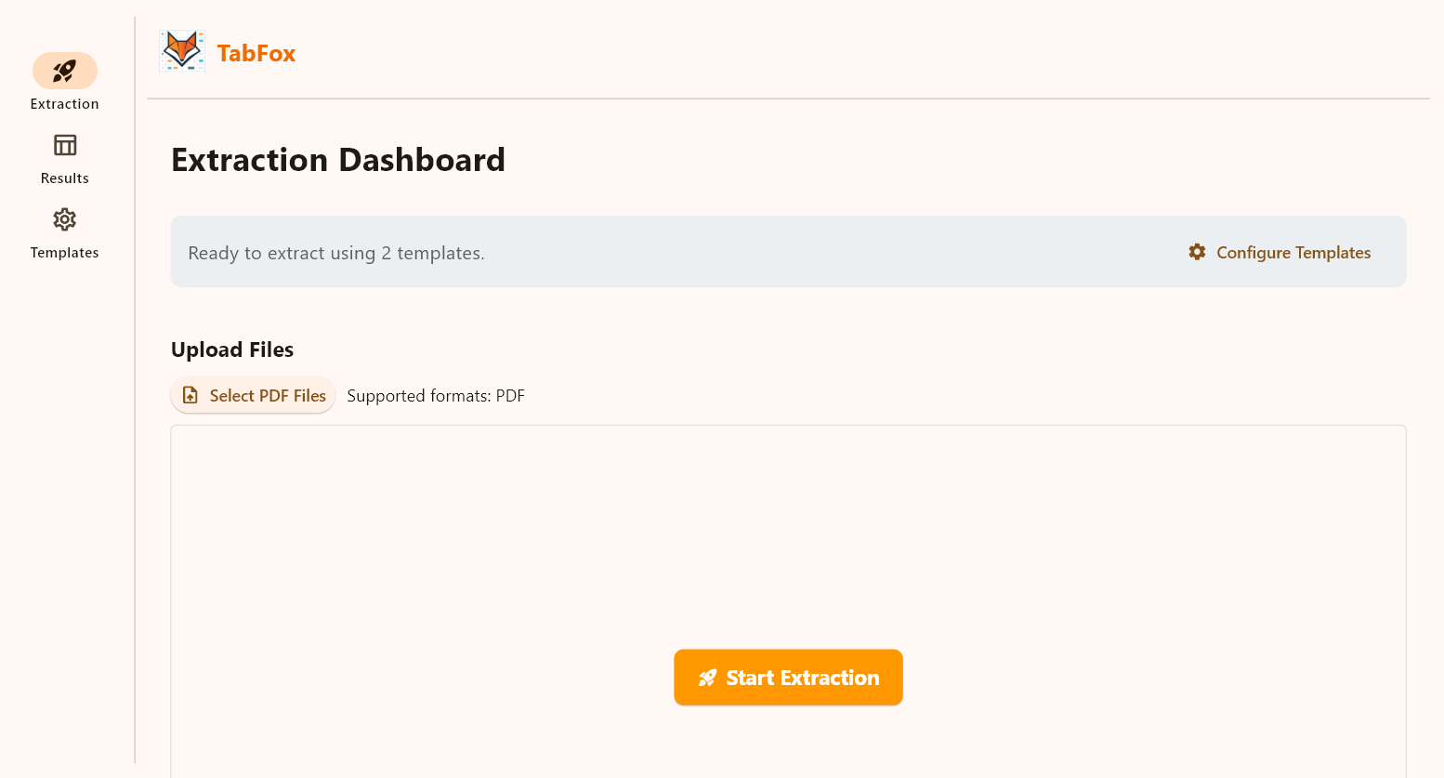Open Configure Templates
Screen dimensions: 1444x778
(1293, 252)
